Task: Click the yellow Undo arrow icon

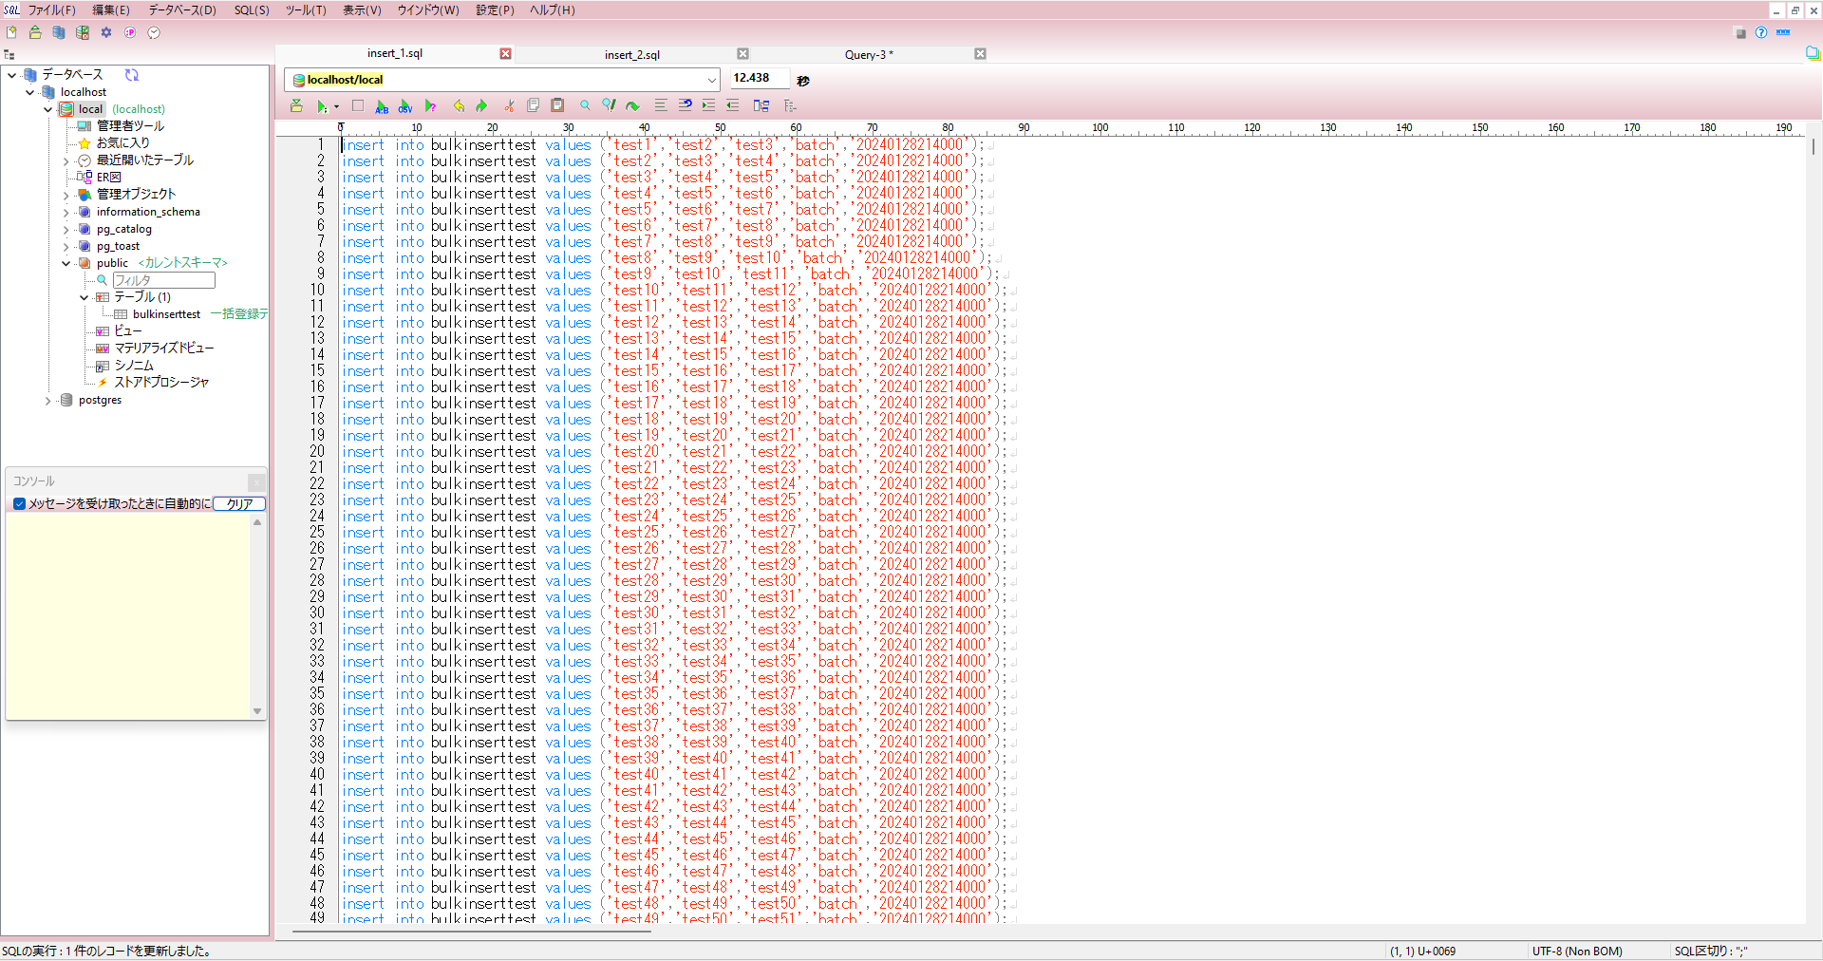Action: coord(459,106)
